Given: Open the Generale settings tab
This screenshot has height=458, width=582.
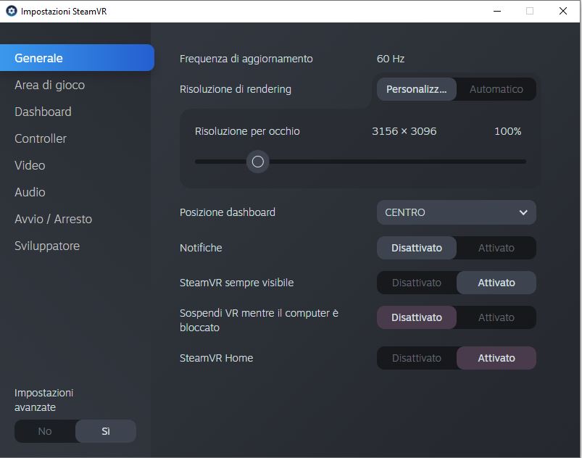Looking at the screenshot, I should tap(77, 58).
